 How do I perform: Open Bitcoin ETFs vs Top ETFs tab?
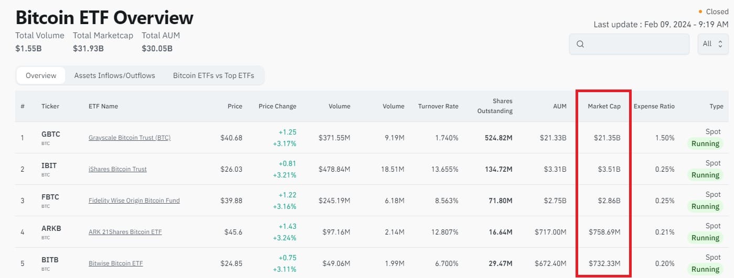pos(214,75)
